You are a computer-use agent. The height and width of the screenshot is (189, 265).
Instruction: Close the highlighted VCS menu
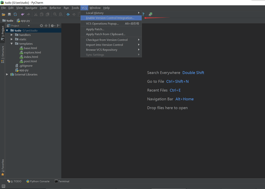click(x=84, y=8)
